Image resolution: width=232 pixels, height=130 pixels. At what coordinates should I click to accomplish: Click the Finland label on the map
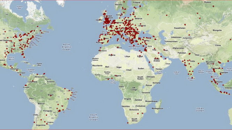click(136, 2)
